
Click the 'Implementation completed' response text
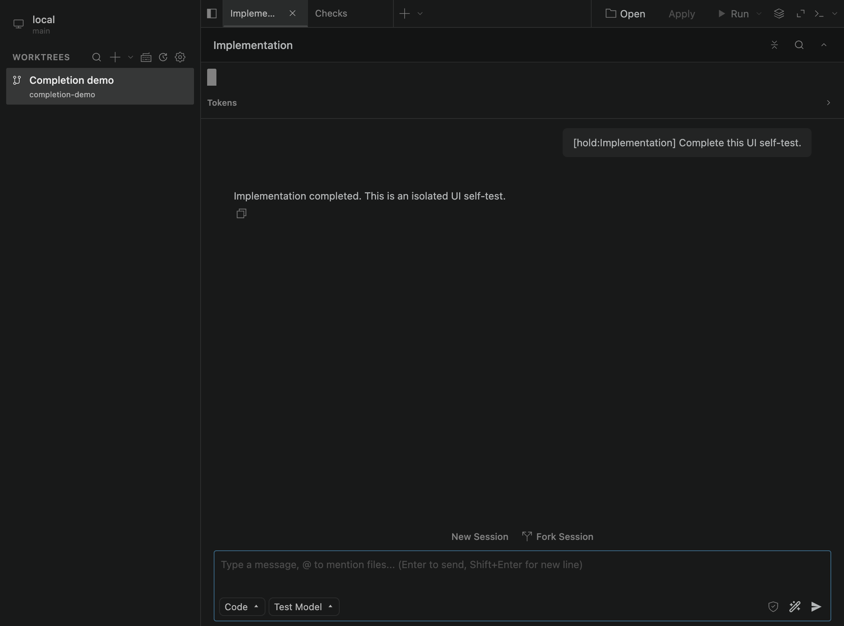pos(370,196)
